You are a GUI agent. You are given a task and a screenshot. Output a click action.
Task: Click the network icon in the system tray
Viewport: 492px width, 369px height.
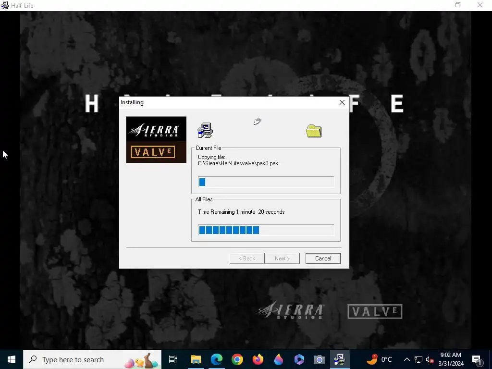click(418, 359)
